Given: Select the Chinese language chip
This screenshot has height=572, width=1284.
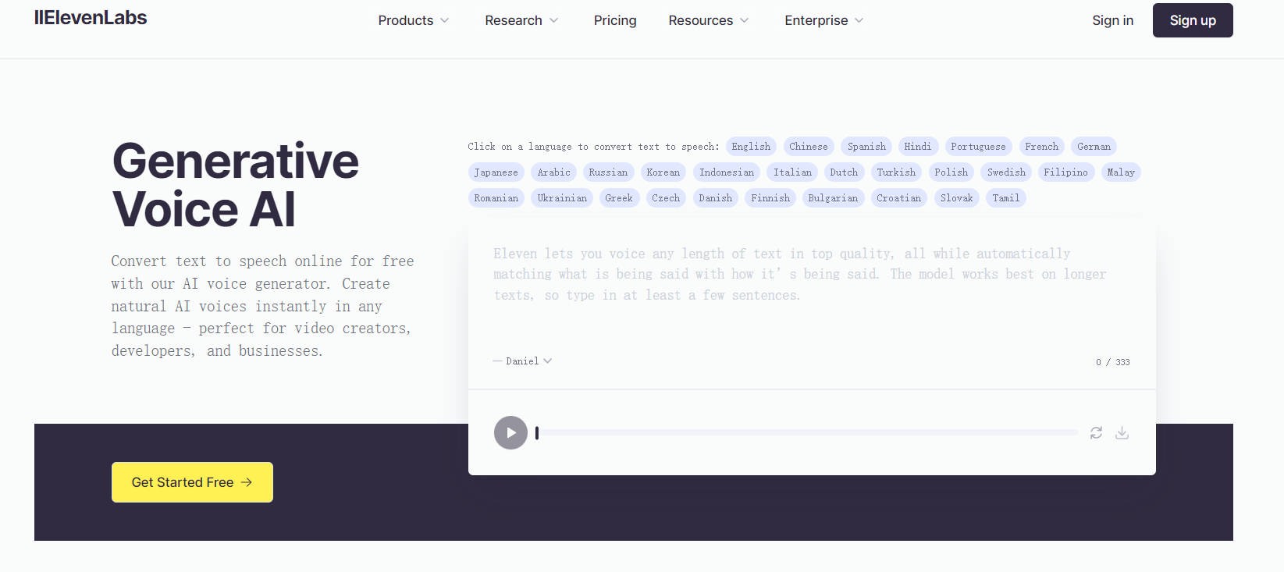Looking at the screenshot, I should coord(809,147).
